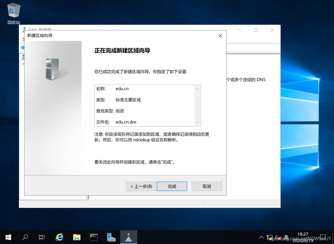
Task: Select the DNS 管理器 taskbar icon
Action: (129, 237)
